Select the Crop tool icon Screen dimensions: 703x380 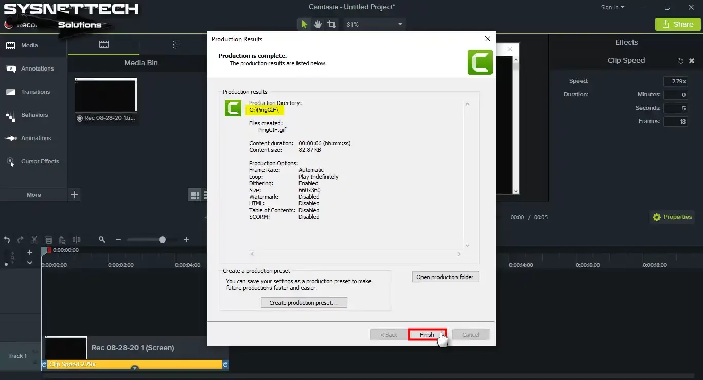(x=332, y=24)
